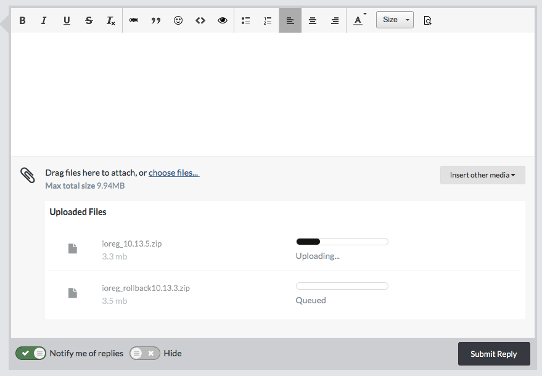Click the 3.5 mb file size
Image resolution: width=542 pixels, height=376 pixels.
click(115, 301)
